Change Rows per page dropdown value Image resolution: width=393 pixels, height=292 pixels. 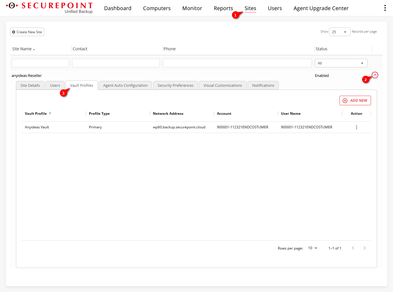tap(313, 248)
